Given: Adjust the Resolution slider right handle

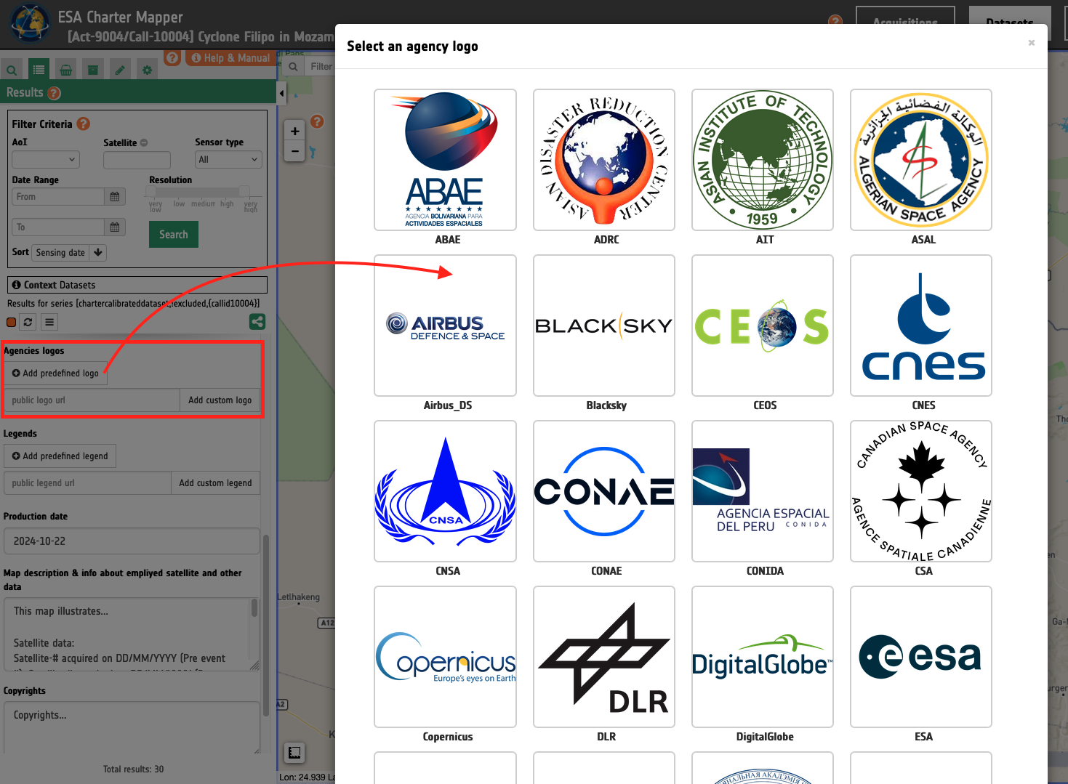Looking at the screenshot, I should click(244, 191).
